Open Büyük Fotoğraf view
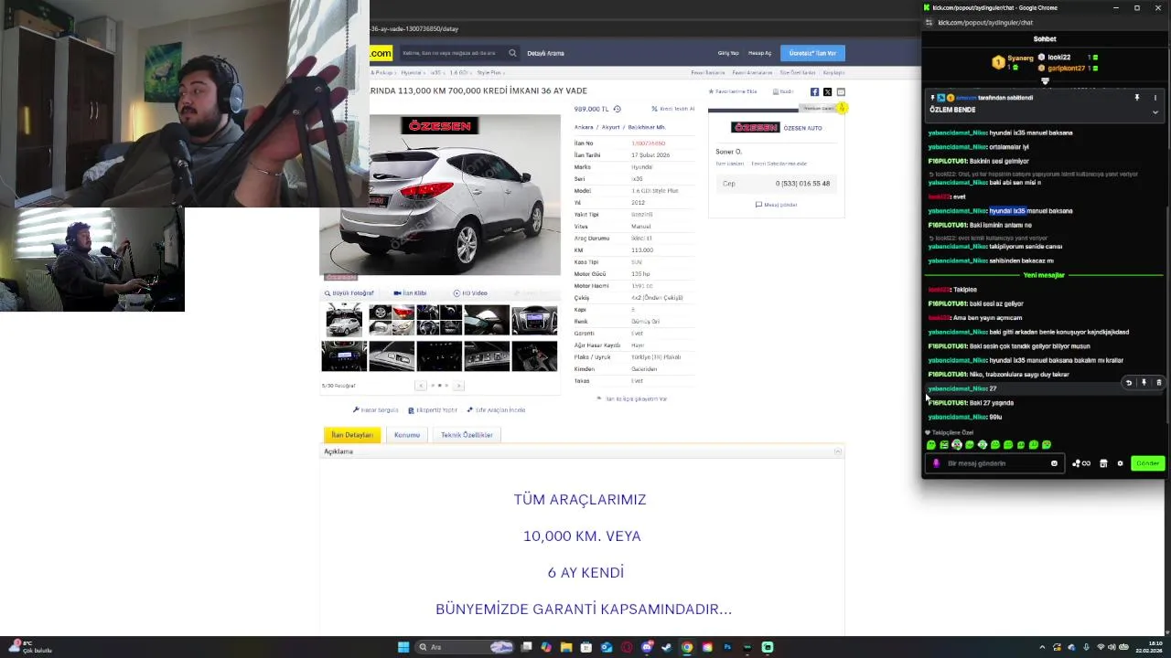The image size is (1171, 658). pos(349,293)
